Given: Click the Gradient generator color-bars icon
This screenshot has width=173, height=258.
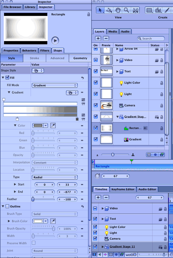Looking at the screenshot, I should pyautogui.click(x=126, y=140).
